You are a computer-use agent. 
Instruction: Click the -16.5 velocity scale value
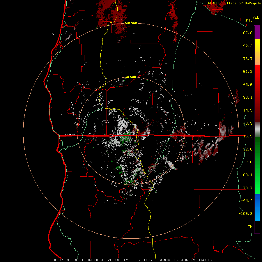[247, 136]
